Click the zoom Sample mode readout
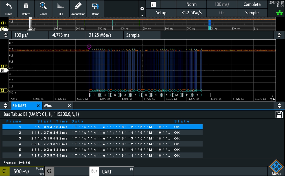Image resolution: width=285 pixels, height=176 pixels. coord(142,35)
